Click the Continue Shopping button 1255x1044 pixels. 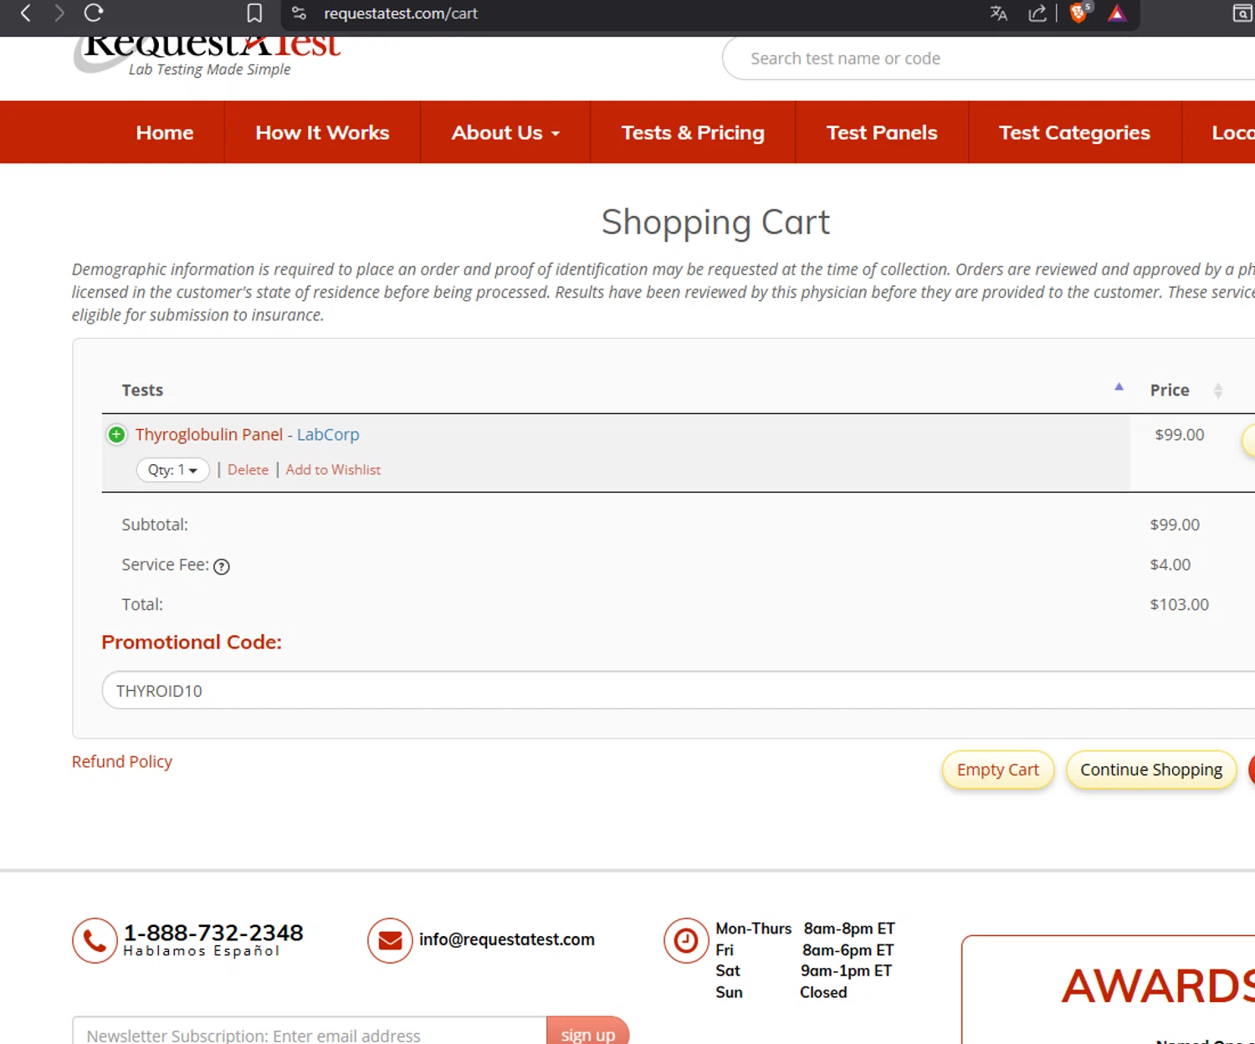[x=1150, y=770]
